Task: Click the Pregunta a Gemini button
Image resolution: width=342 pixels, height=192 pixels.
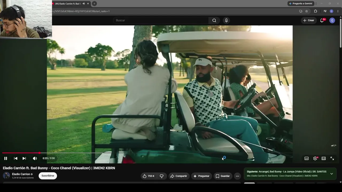Action: click(301, 3)
